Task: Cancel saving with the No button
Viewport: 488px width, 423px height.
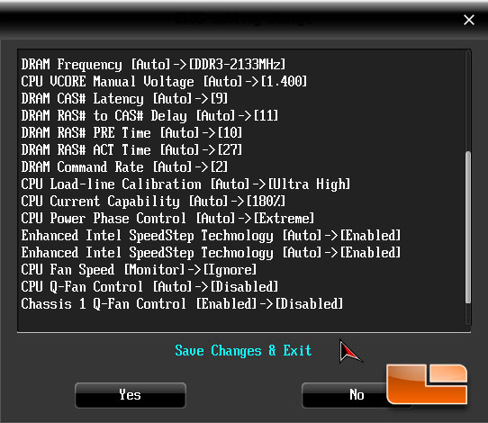Action: pos(357,395)
